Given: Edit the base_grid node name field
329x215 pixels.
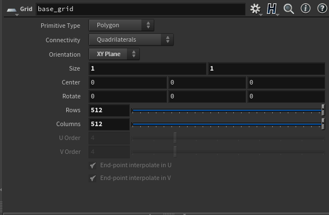Looking at the screenshot, I should point(141,9).
